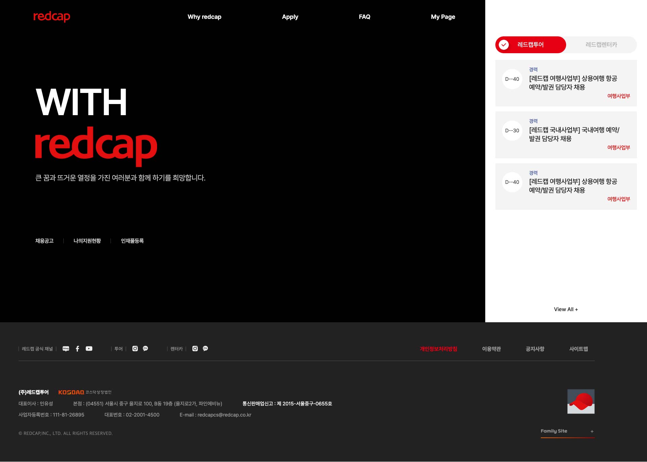Switch toggle to 레드캡렌터카
647x462 pixels.
pyautogui.click(x=601, y=45)
